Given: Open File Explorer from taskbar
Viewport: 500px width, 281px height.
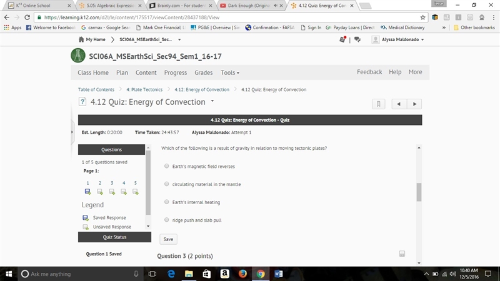Looking at the screenshot, I should pyautogui.click(x=189, y=274).
